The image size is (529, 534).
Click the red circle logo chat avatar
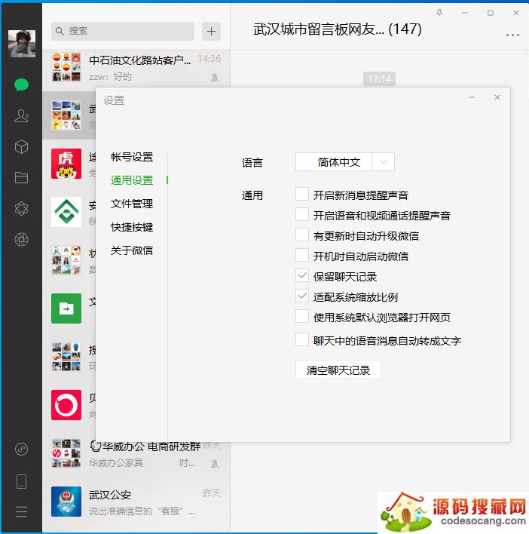click(x=66, y=405)
